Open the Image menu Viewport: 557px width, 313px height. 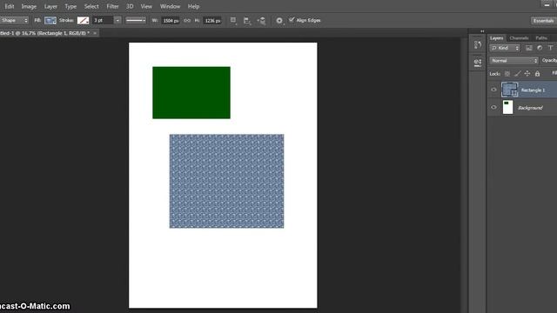coord(29,6)
